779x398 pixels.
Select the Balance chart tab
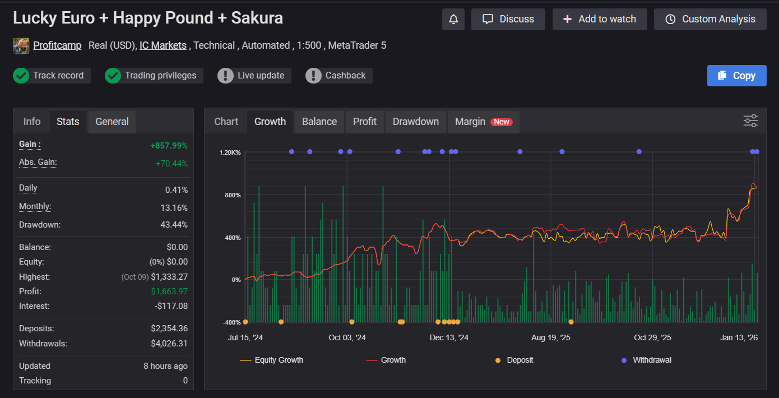(319, 122)
